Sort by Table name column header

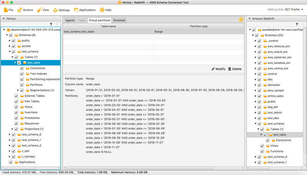pos(108,26)
